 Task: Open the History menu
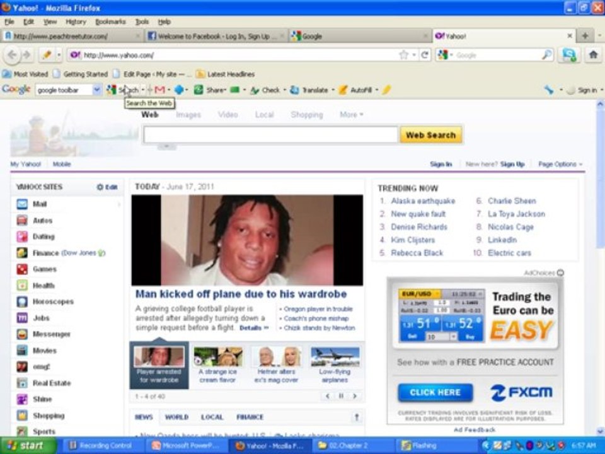pos(76,21)
